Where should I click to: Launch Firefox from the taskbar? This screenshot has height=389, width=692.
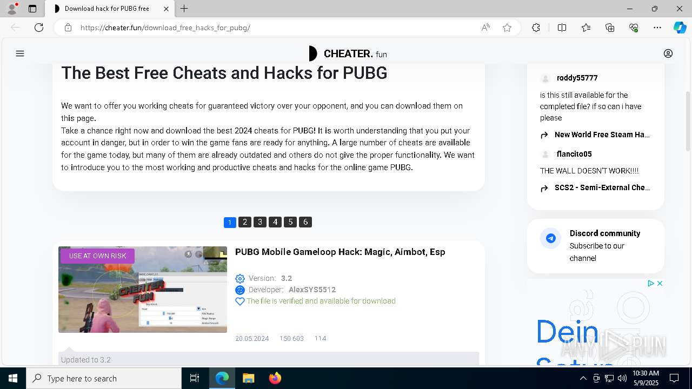pos(275,378)
